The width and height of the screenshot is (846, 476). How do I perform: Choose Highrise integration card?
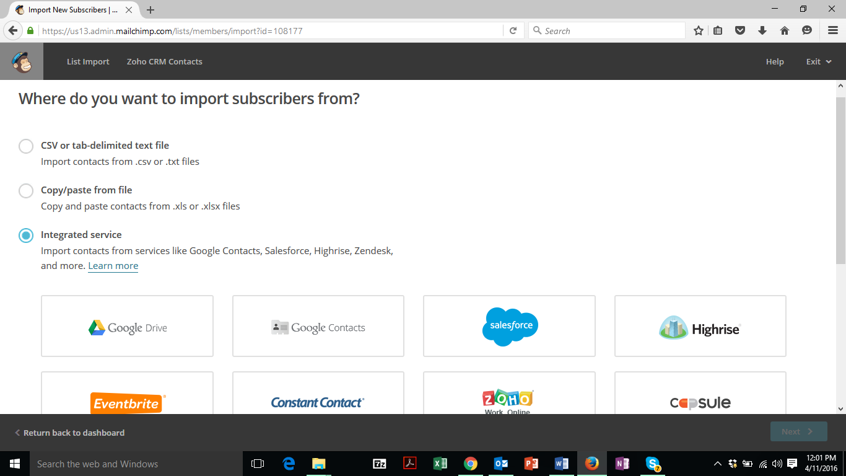click(x=700, y=326)
